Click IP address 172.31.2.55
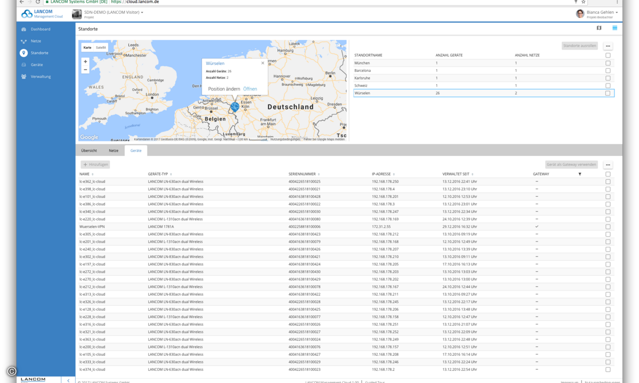Image resolution: width=639 pixels, height=383 pixels. 381,227
